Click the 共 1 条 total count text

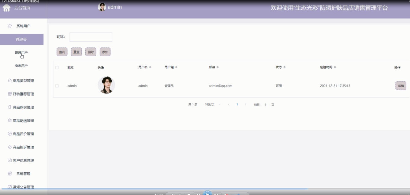pyautogui.click(x=193, y=105)
